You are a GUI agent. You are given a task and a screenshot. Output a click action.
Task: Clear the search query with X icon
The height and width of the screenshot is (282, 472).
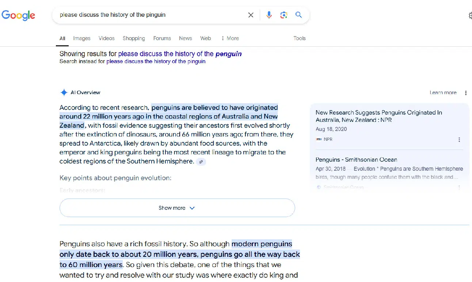point(251,15)
